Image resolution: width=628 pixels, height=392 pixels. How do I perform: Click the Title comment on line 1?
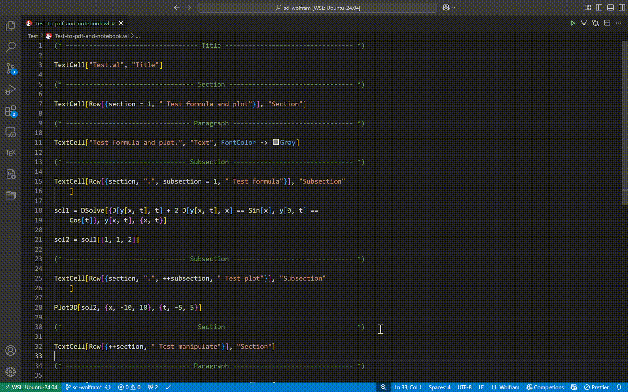coord(209,45)
